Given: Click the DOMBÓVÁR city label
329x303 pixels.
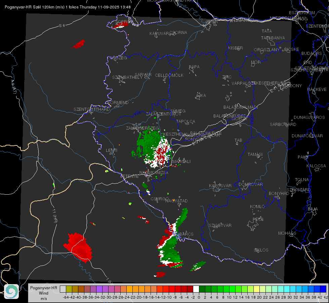Looking at the screenshot, I should click(x=251, y=184).
